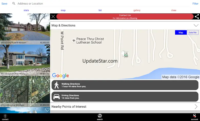
Task: Favorite the 5705 Century Ave listing heart
Action: point(47,78)
